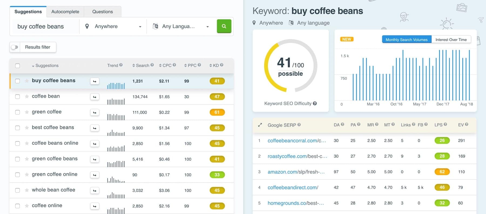Open the Anywhere location dropdown
486x214 pixels.
[x=113, y=26]
